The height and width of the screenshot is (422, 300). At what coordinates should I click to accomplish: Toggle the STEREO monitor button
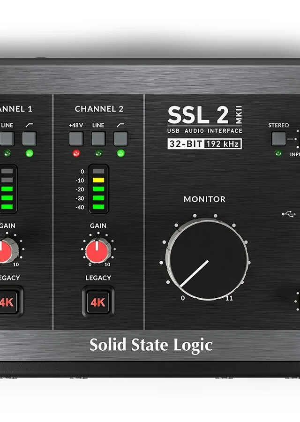pyautogui.click(x=279, y=139)
